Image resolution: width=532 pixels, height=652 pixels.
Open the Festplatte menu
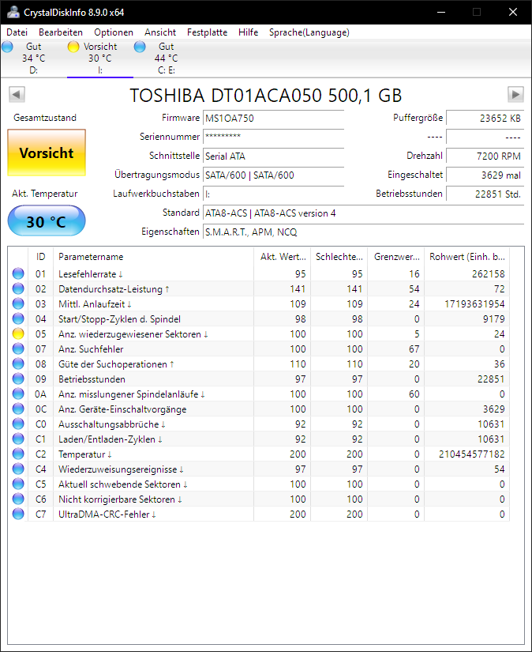207,32
